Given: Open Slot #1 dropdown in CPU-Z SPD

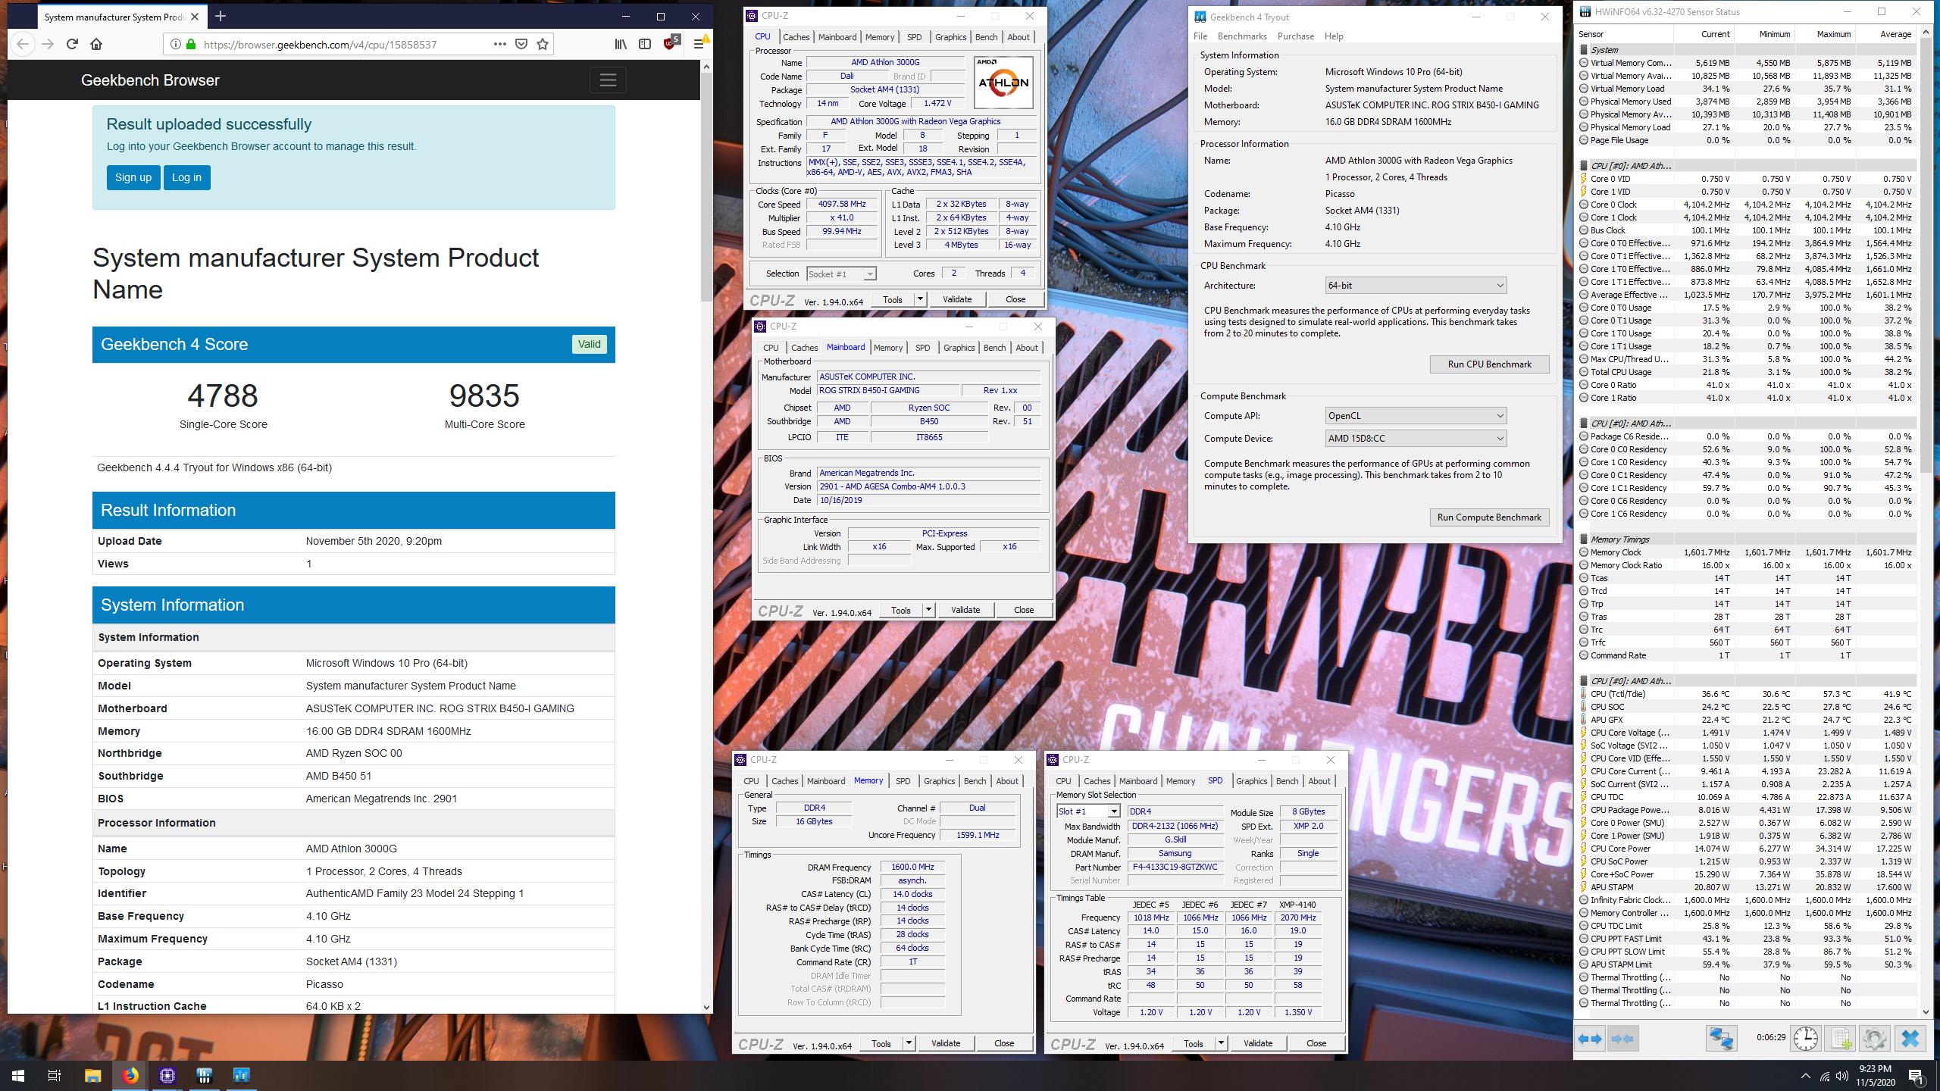Looking at the screenshot, I should 1089,811.
